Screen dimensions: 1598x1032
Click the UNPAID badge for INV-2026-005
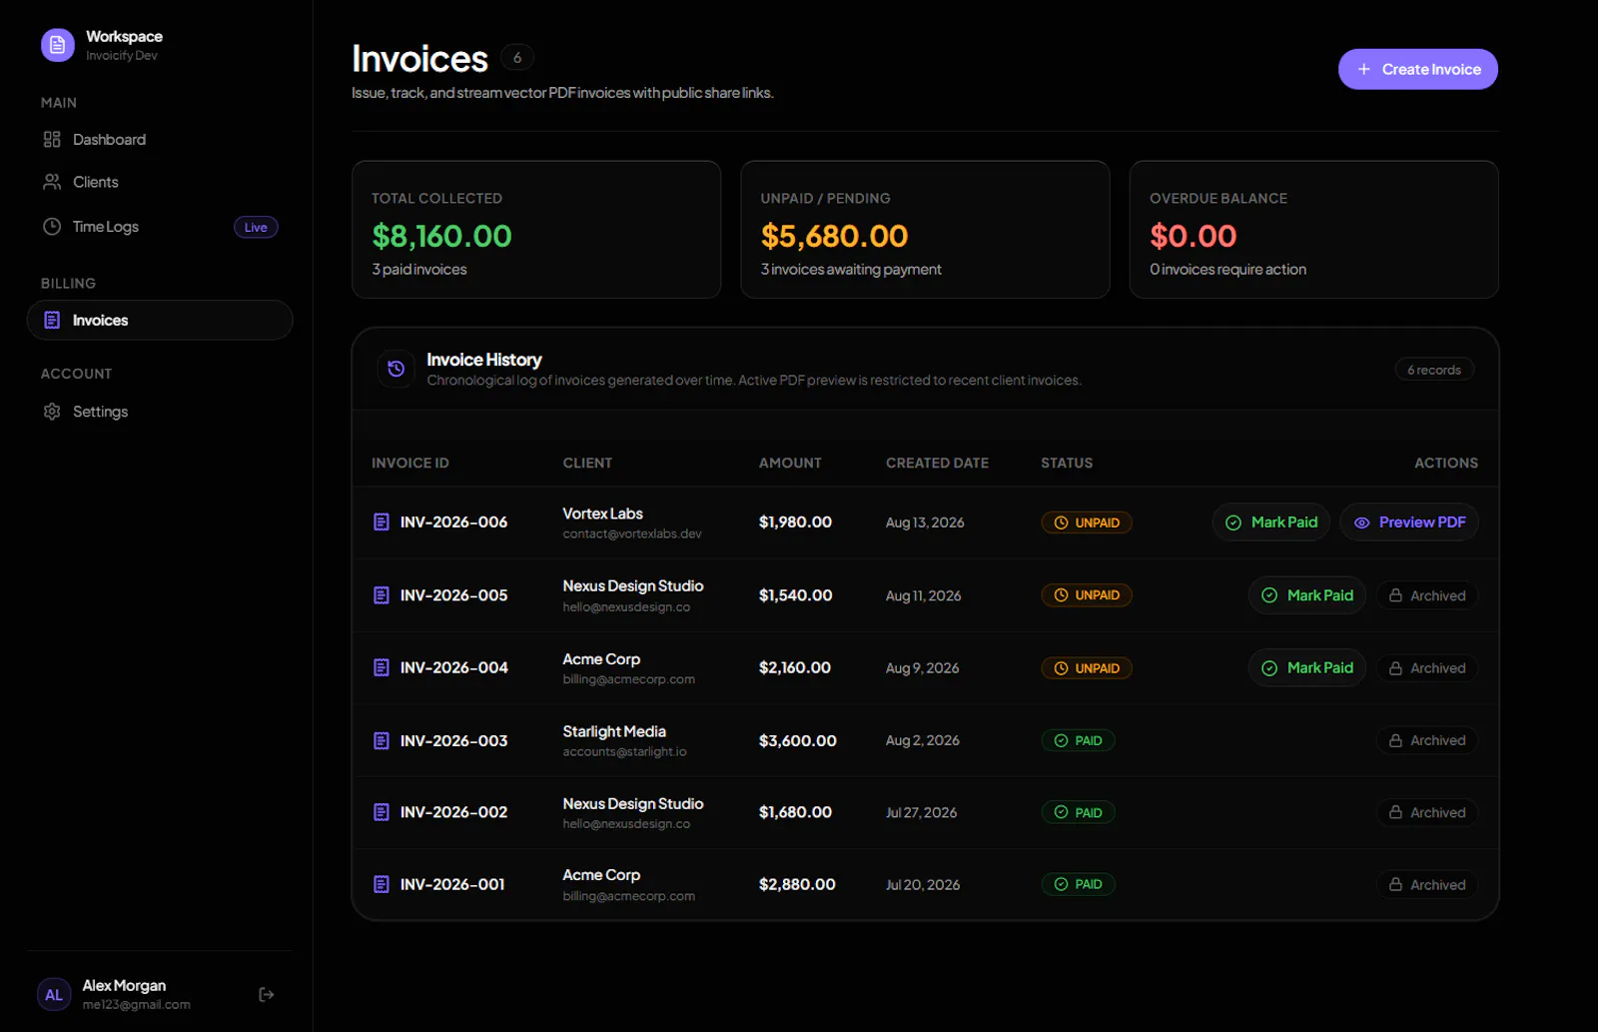tap(1087, 595)
